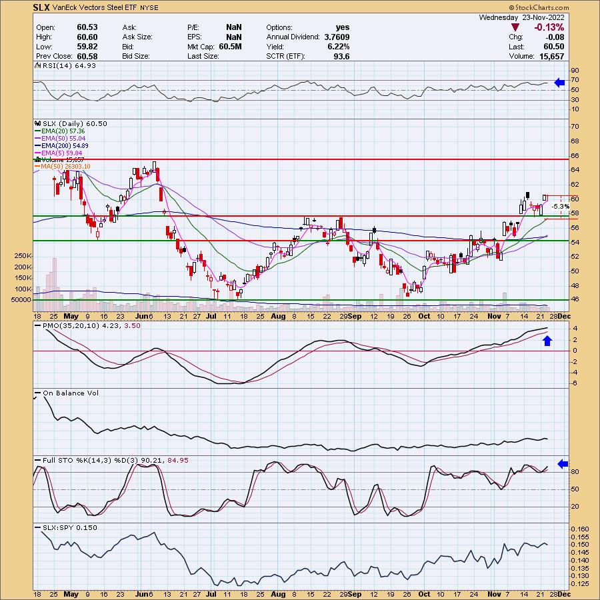The image size is (600, 600).
Task: Click the date Wednesday 23-Nov-2022
Action: pyautogui.click(x=521, y=17)
